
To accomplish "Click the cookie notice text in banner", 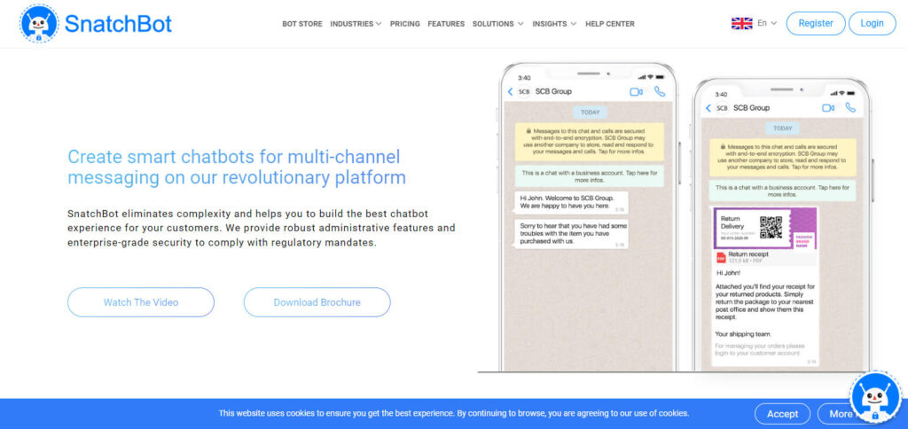I will click(x=453, y=413).
